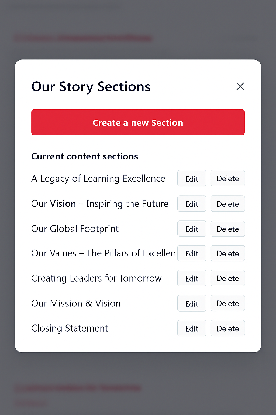Image resolution: width=276 pixels, height=415 pixels.
Task: Click the Creating Leaders for Tomorrow title
Action: (x=96, y=278)
